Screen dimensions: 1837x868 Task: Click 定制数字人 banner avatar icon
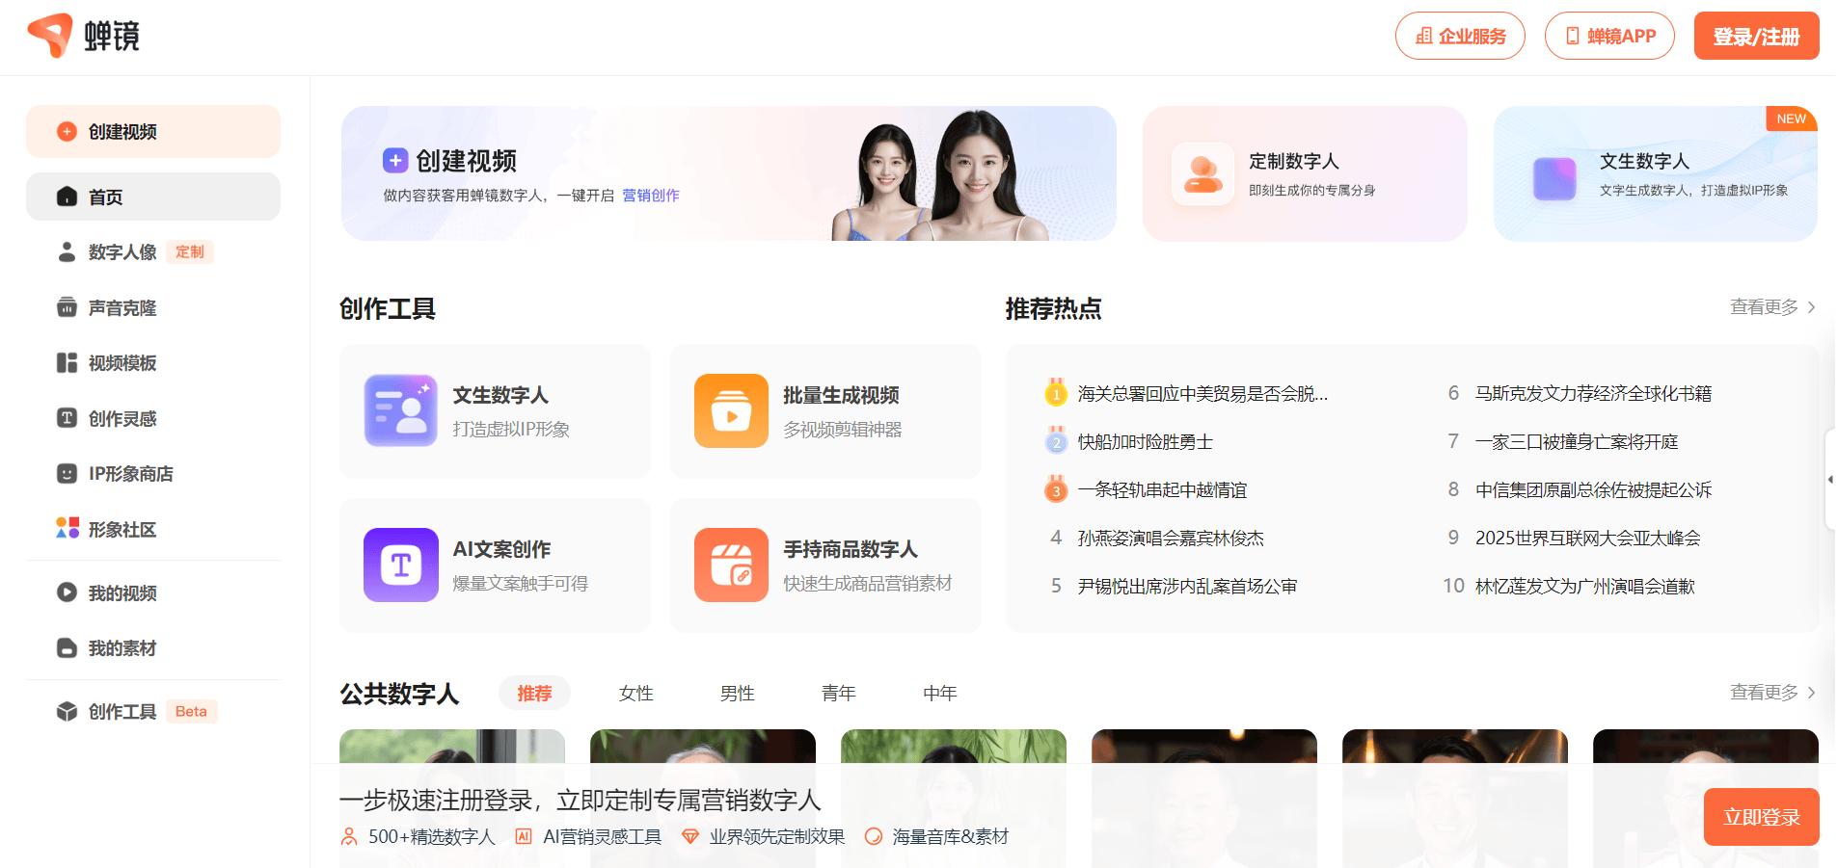1202,174
